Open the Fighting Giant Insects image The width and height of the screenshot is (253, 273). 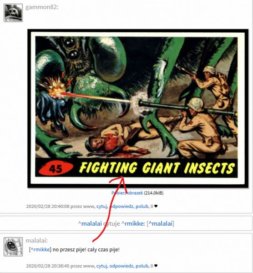pyautogui.click(x=138, y=108)
